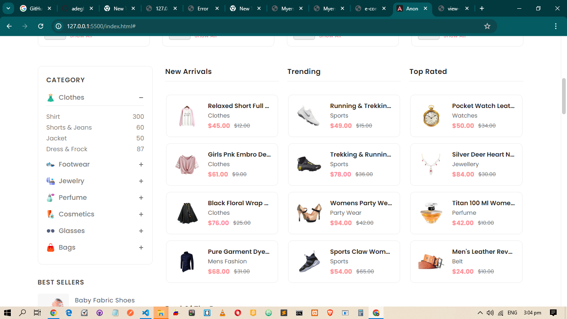This screenshot has height=319, width=567.
Task: Click the Perfume bottle icon
Action: click(x=50, y=198)
